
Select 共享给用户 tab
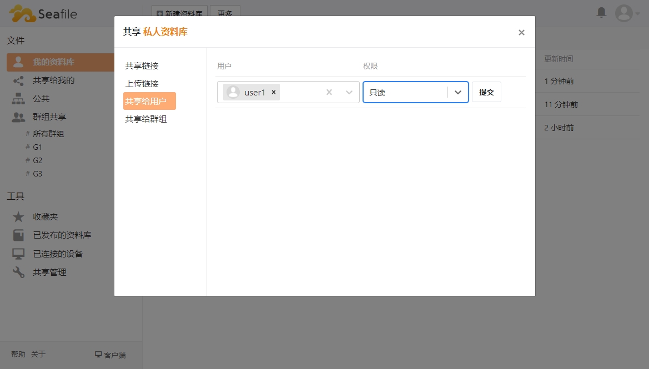(149, 101)
